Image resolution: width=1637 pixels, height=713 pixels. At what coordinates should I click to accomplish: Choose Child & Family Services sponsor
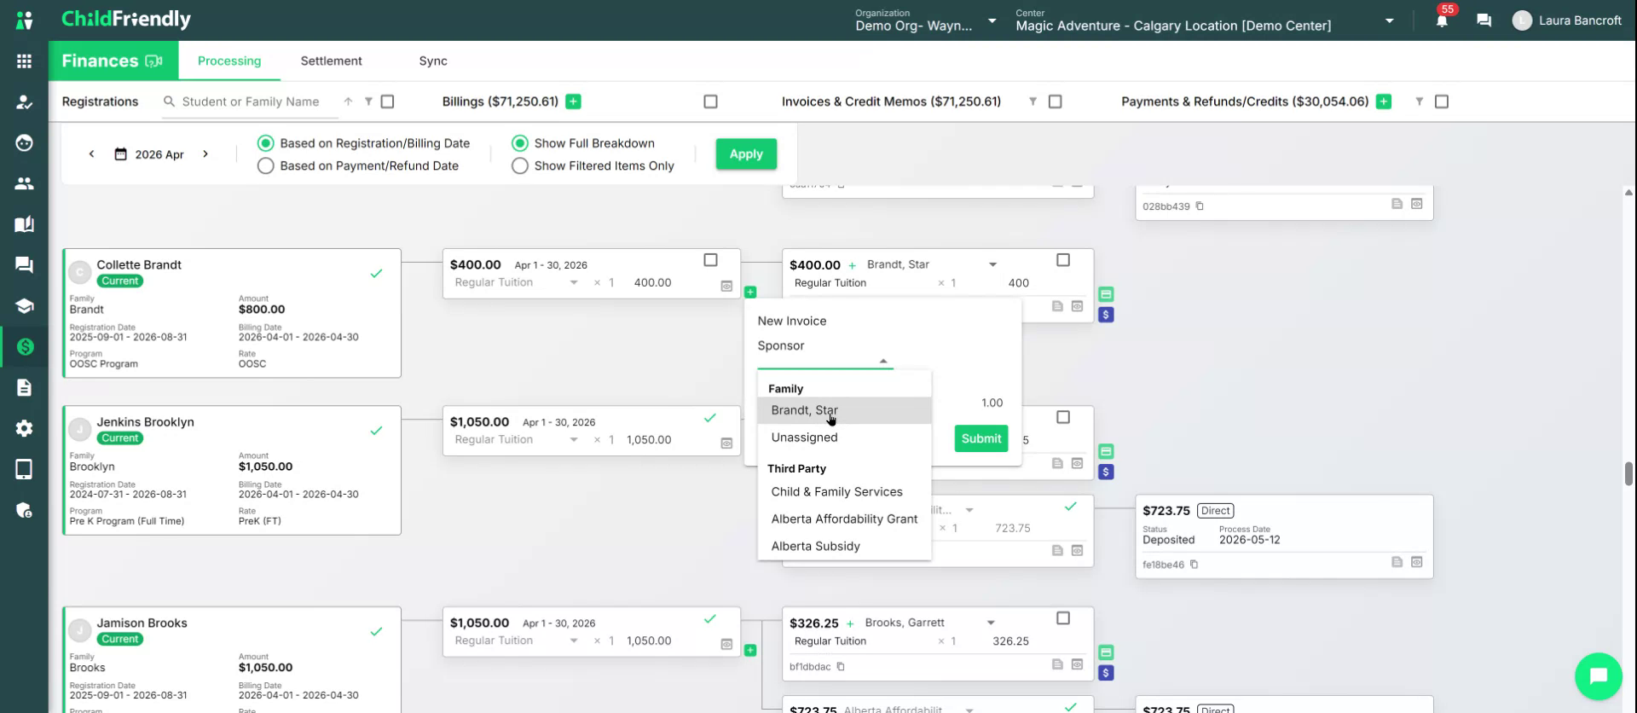tap(844, 492)
